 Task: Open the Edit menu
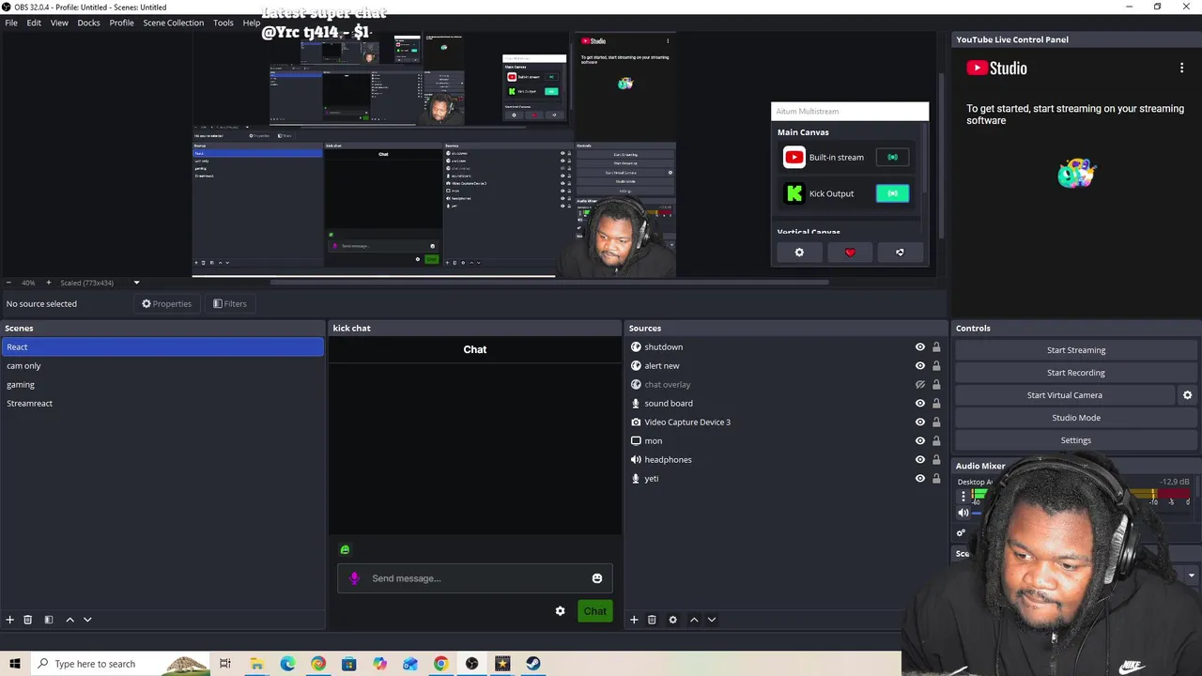point(34,23)
